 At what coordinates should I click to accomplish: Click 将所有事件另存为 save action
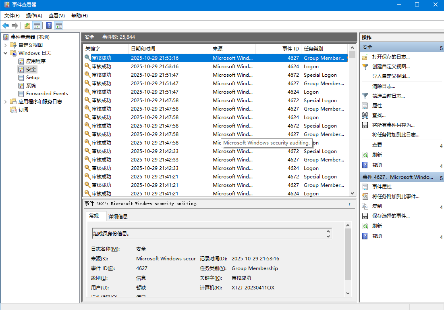point(393,125)
